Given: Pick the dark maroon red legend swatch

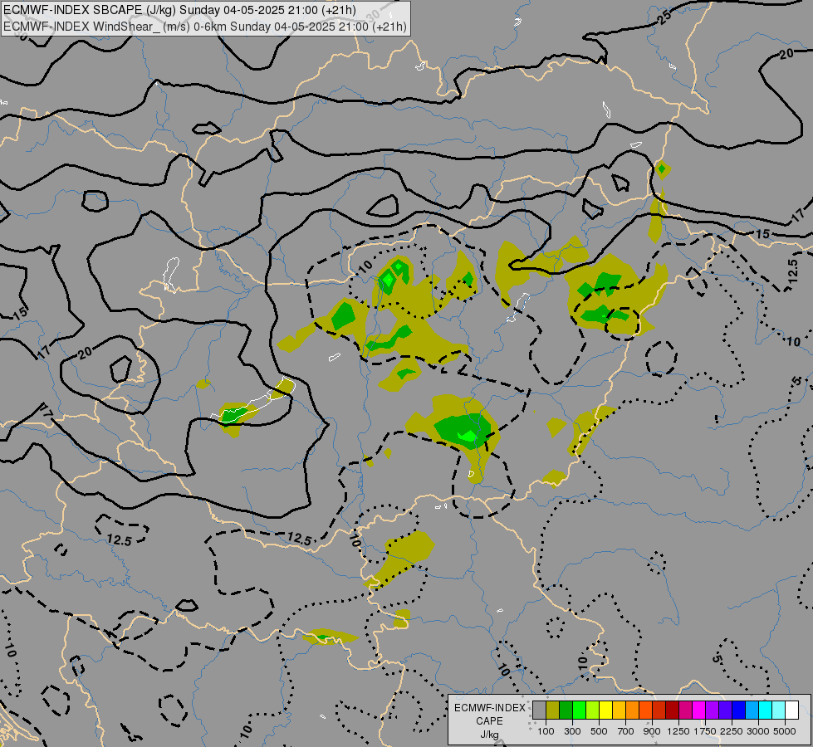Looking at the screenshot, I should tap(673, 710).
